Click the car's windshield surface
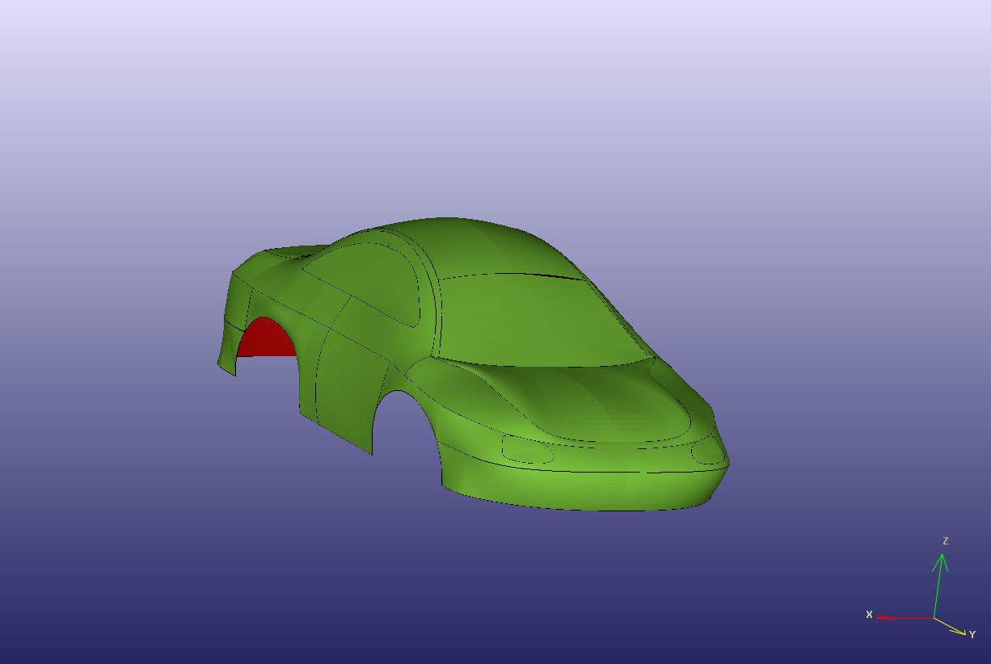Image resolution: width=991 pixels, height=664 pixels. click(533, 319)
